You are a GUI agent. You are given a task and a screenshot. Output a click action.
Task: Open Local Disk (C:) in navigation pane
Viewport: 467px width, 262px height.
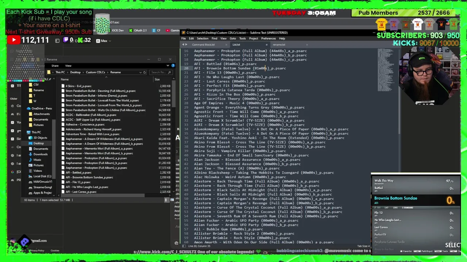[42, 176]
